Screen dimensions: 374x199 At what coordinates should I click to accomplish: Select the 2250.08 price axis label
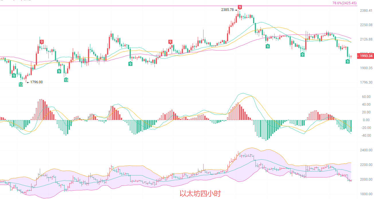click(x=366, y=25)
